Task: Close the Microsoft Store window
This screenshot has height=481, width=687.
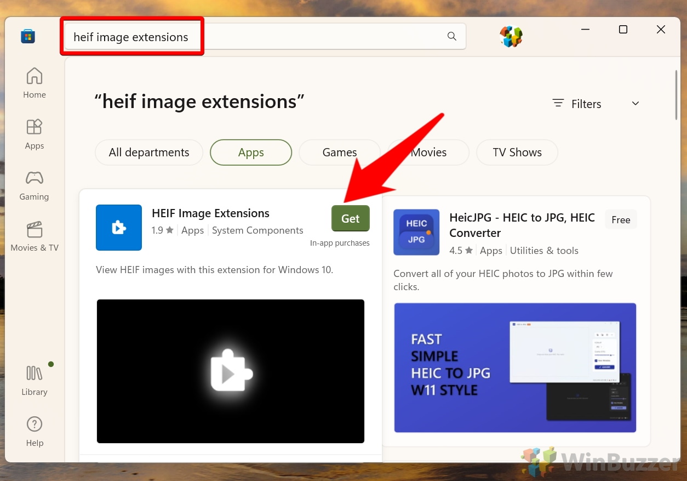Action: pyautogui.click(x=661, y=30)
